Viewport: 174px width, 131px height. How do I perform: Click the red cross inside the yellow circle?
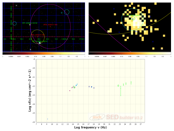pyautogui.click(x=37, y=37)
